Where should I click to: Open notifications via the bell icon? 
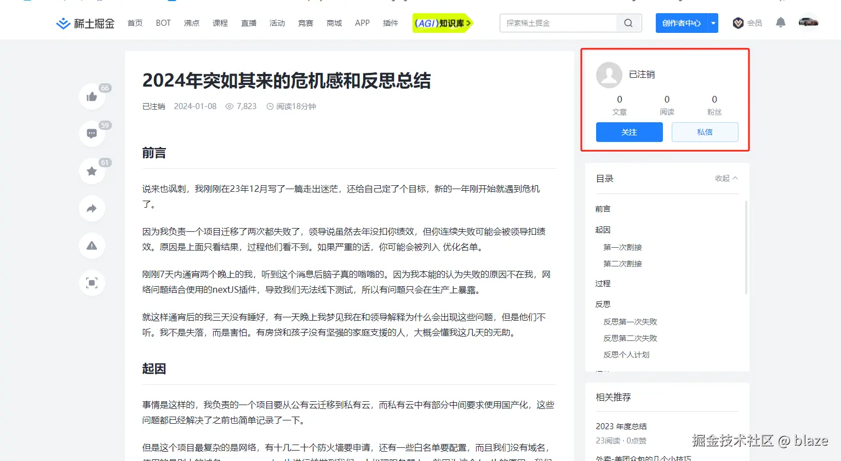pos(780,22)
